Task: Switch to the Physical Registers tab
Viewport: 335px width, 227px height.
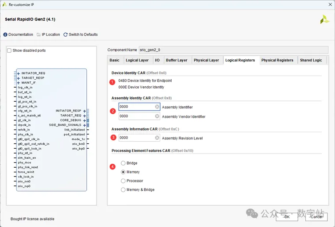Action: [277, 60]
